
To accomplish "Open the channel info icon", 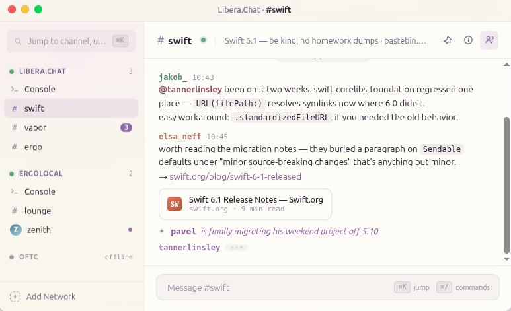I will click(x=468, y=40).
